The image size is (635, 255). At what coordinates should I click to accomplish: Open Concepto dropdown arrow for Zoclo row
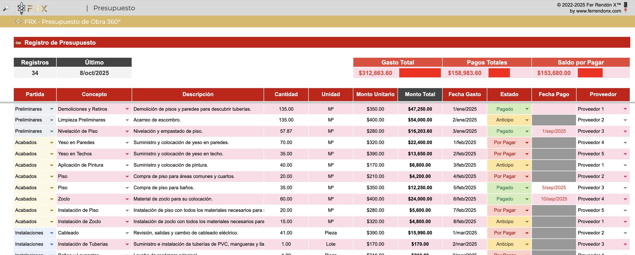click(127, 199)
